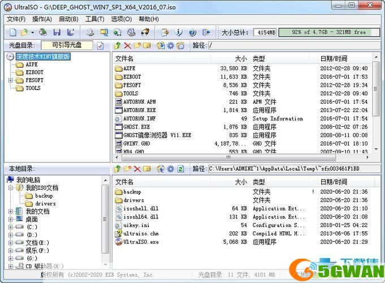Expand the 桌面 tree node
Viewport: 385px width, 283px height.
(11, 219)
